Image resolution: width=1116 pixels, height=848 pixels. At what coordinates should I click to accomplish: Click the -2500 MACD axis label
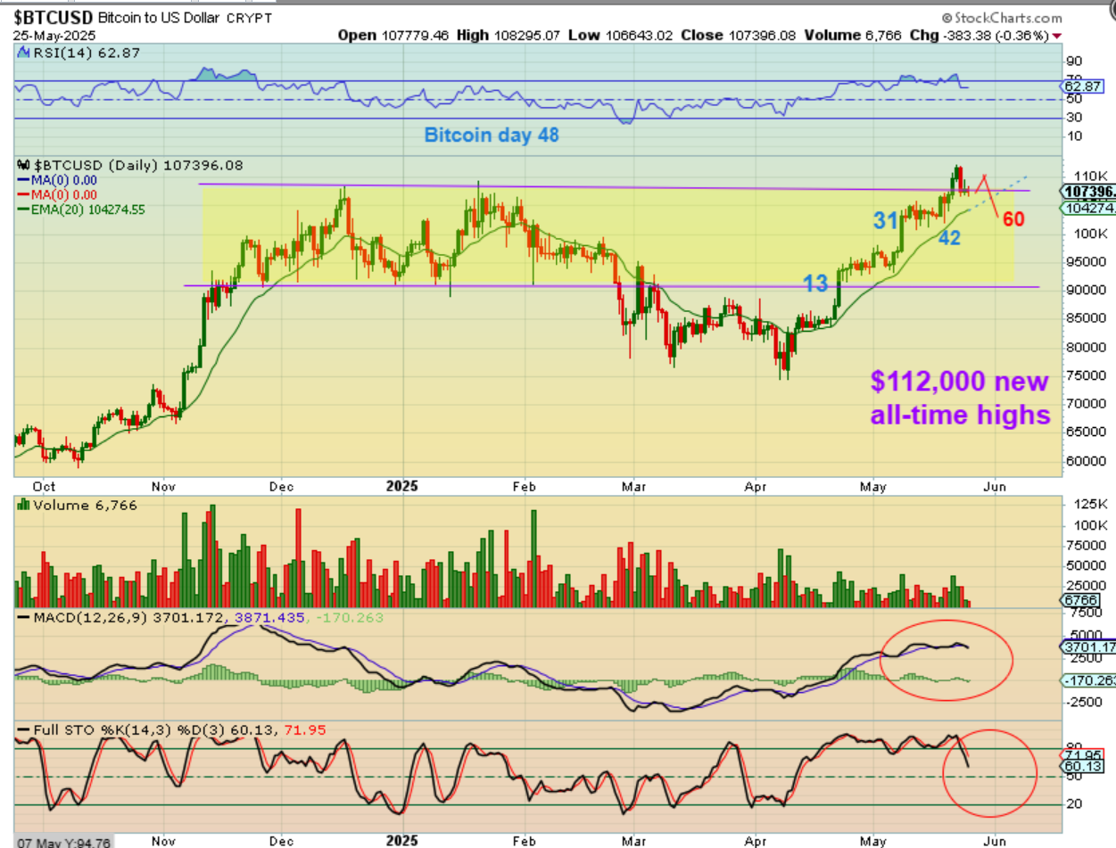coord(1082,702)
